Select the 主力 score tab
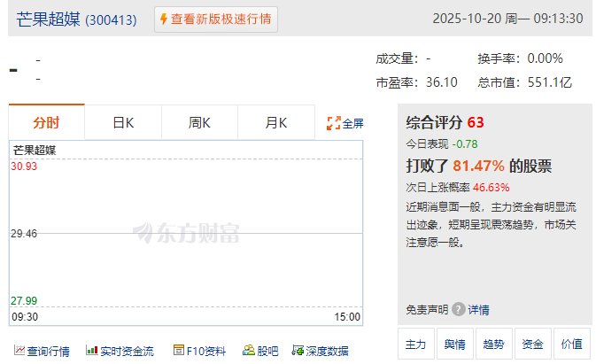The image size is (596, 364). (416, 344)
